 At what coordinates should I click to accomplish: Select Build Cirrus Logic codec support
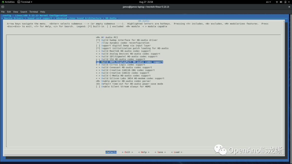tap(121, 65)
